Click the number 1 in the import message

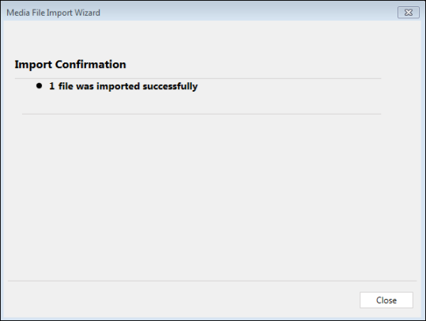(x=51, y=86)
